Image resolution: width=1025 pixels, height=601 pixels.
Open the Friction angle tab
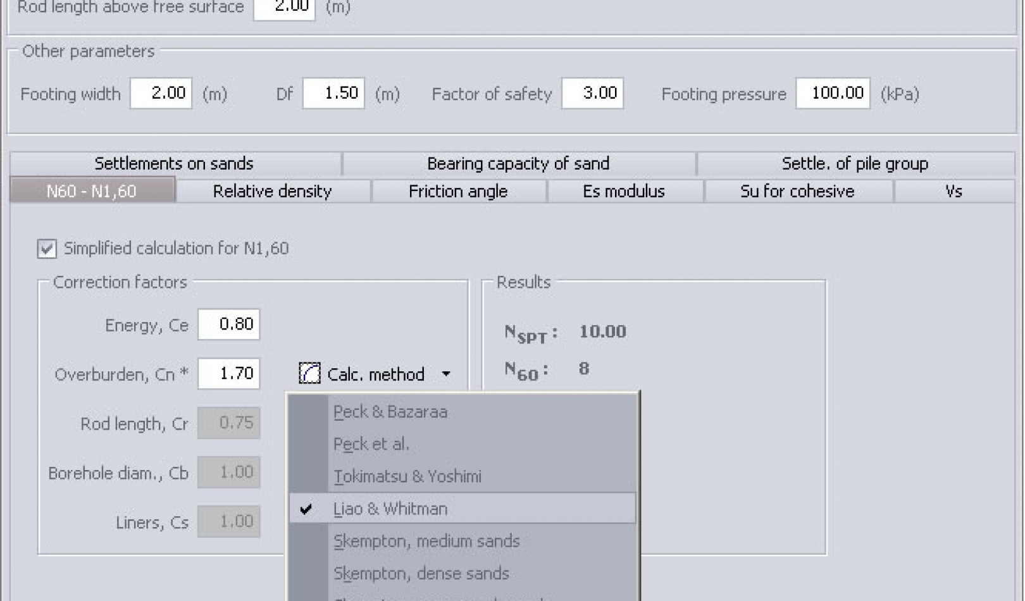point(458,191)
